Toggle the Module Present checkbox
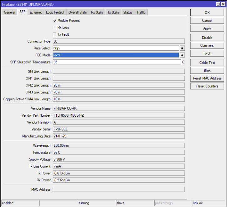The image size is (227, 207). (x=54, y=21)
